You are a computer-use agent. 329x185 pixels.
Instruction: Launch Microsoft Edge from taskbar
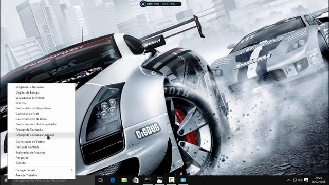pos(113,180)
